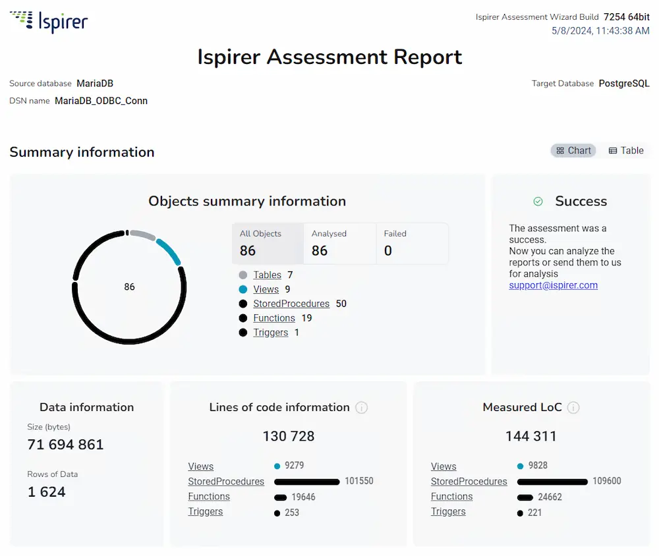Open Functions link under Lines of code
This screenshot has height=556, width=659.
pos(208,496)
